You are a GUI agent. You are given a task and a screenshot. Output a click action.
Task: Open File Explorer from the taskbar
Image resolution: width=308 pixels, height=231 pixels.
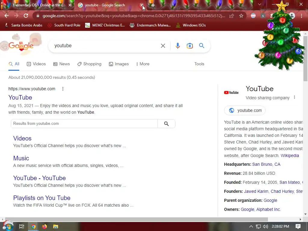56,226
